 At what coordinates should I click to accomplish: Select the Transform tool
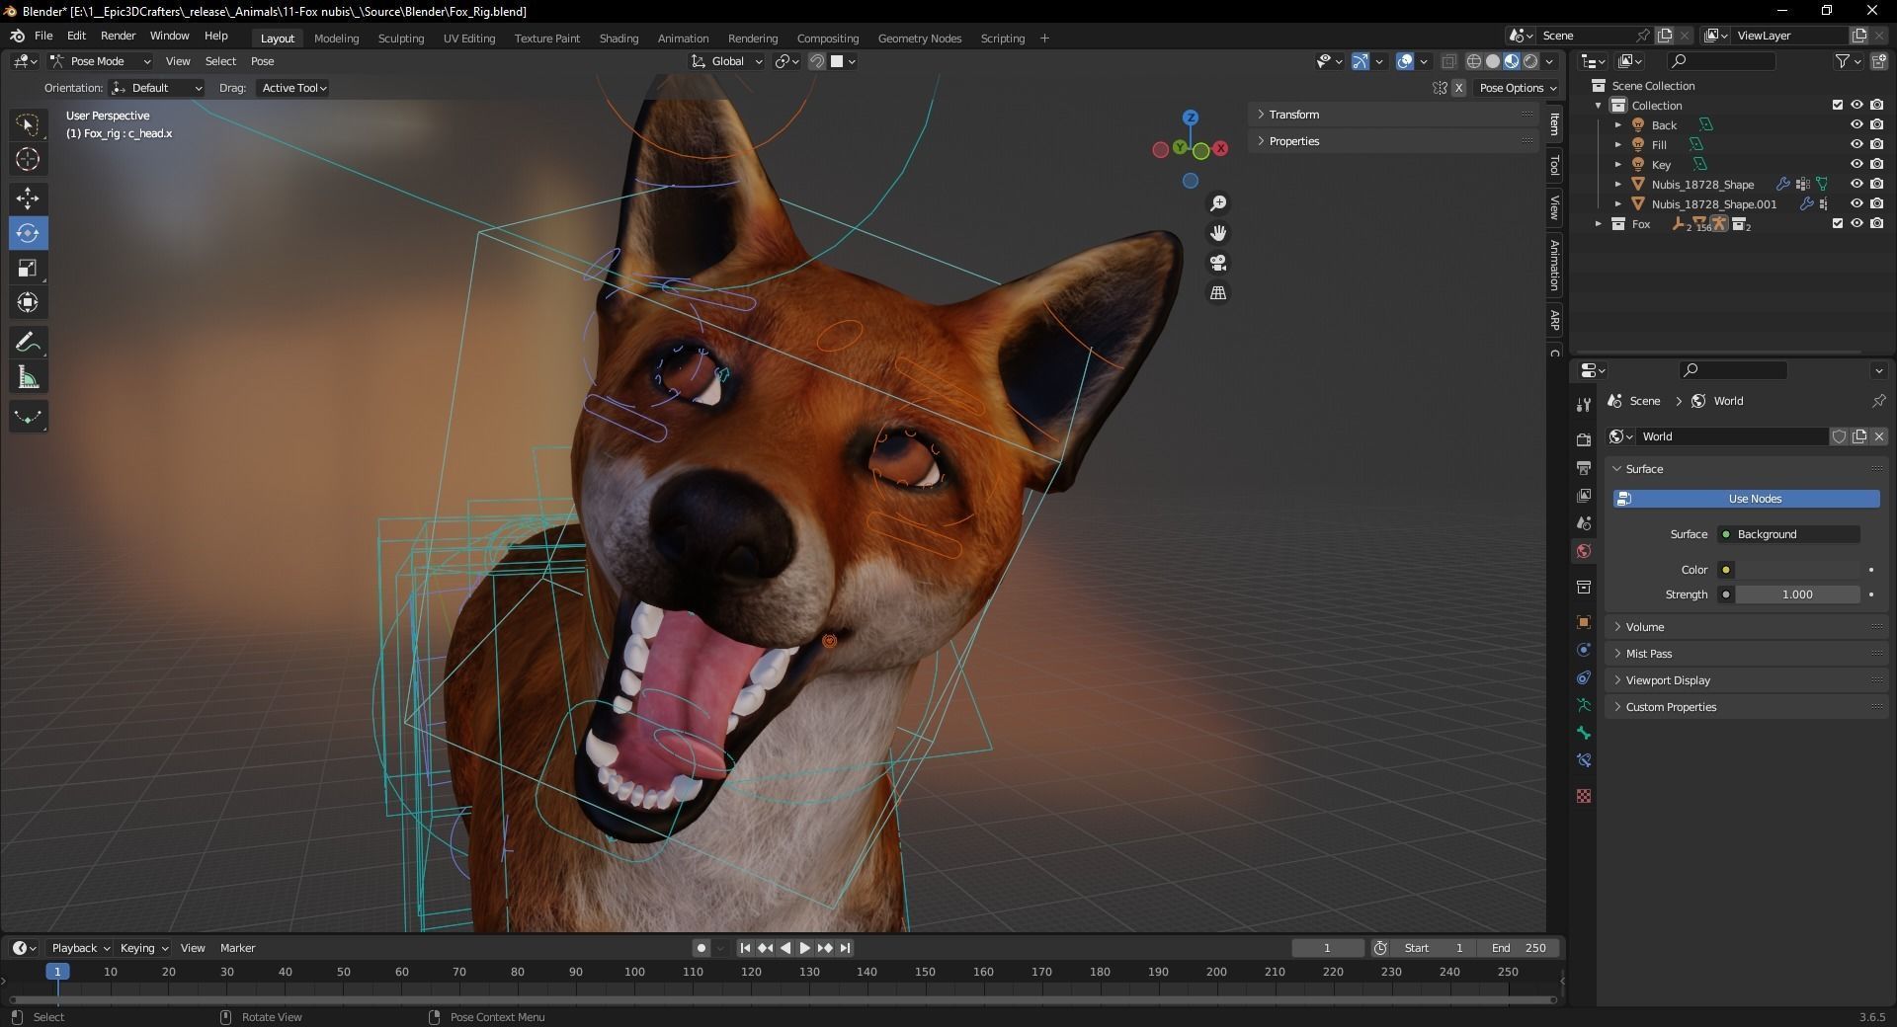point(28,302)
